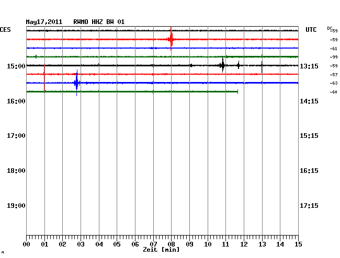Select the 15:00 CES time label

click(16, 66)
